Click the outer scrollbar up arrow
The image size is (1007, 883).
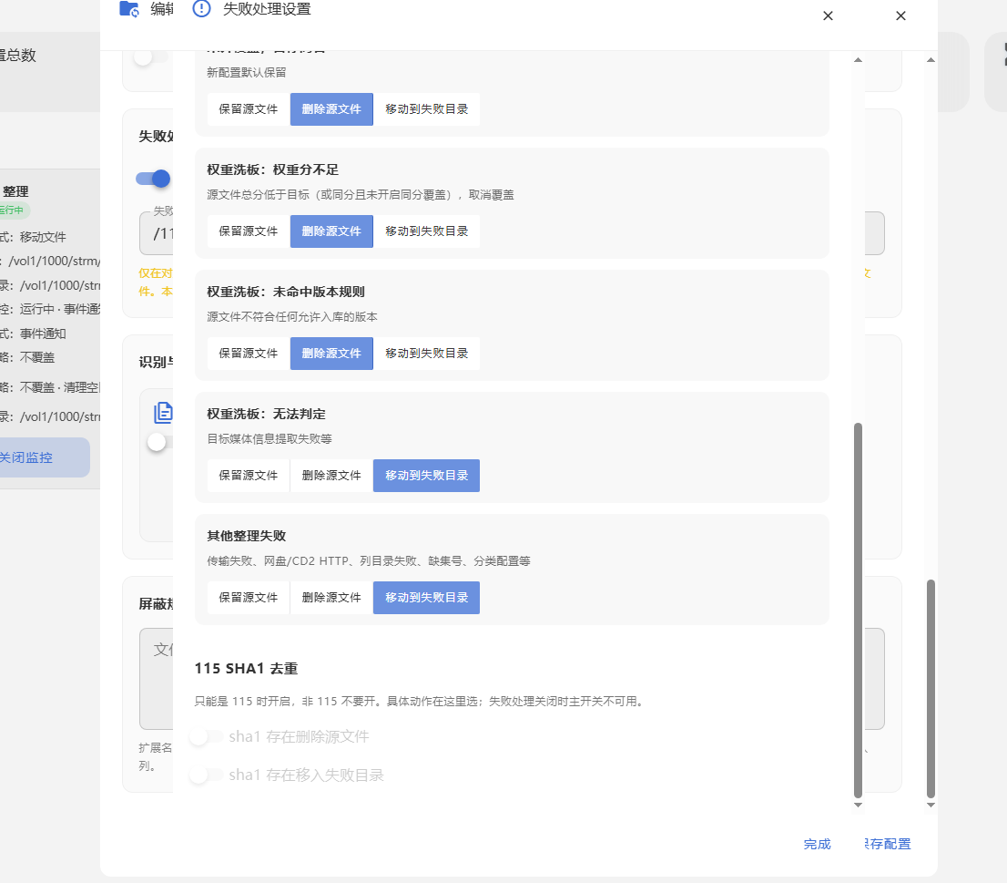pyautogui.click(x=931, y=60)
